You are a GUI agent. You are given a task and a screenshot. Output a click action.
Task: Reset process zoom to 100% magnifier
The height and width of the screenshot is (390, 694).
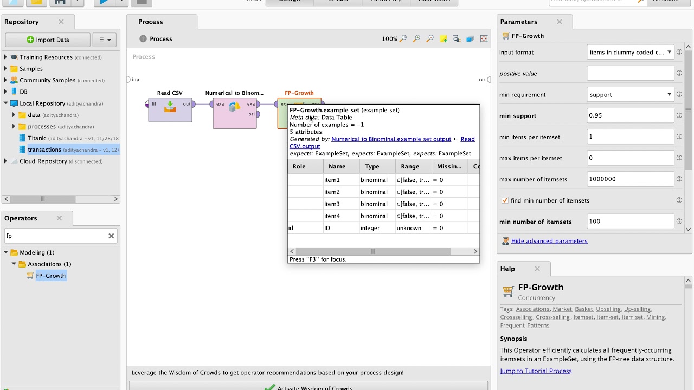[x=403, y=39]
